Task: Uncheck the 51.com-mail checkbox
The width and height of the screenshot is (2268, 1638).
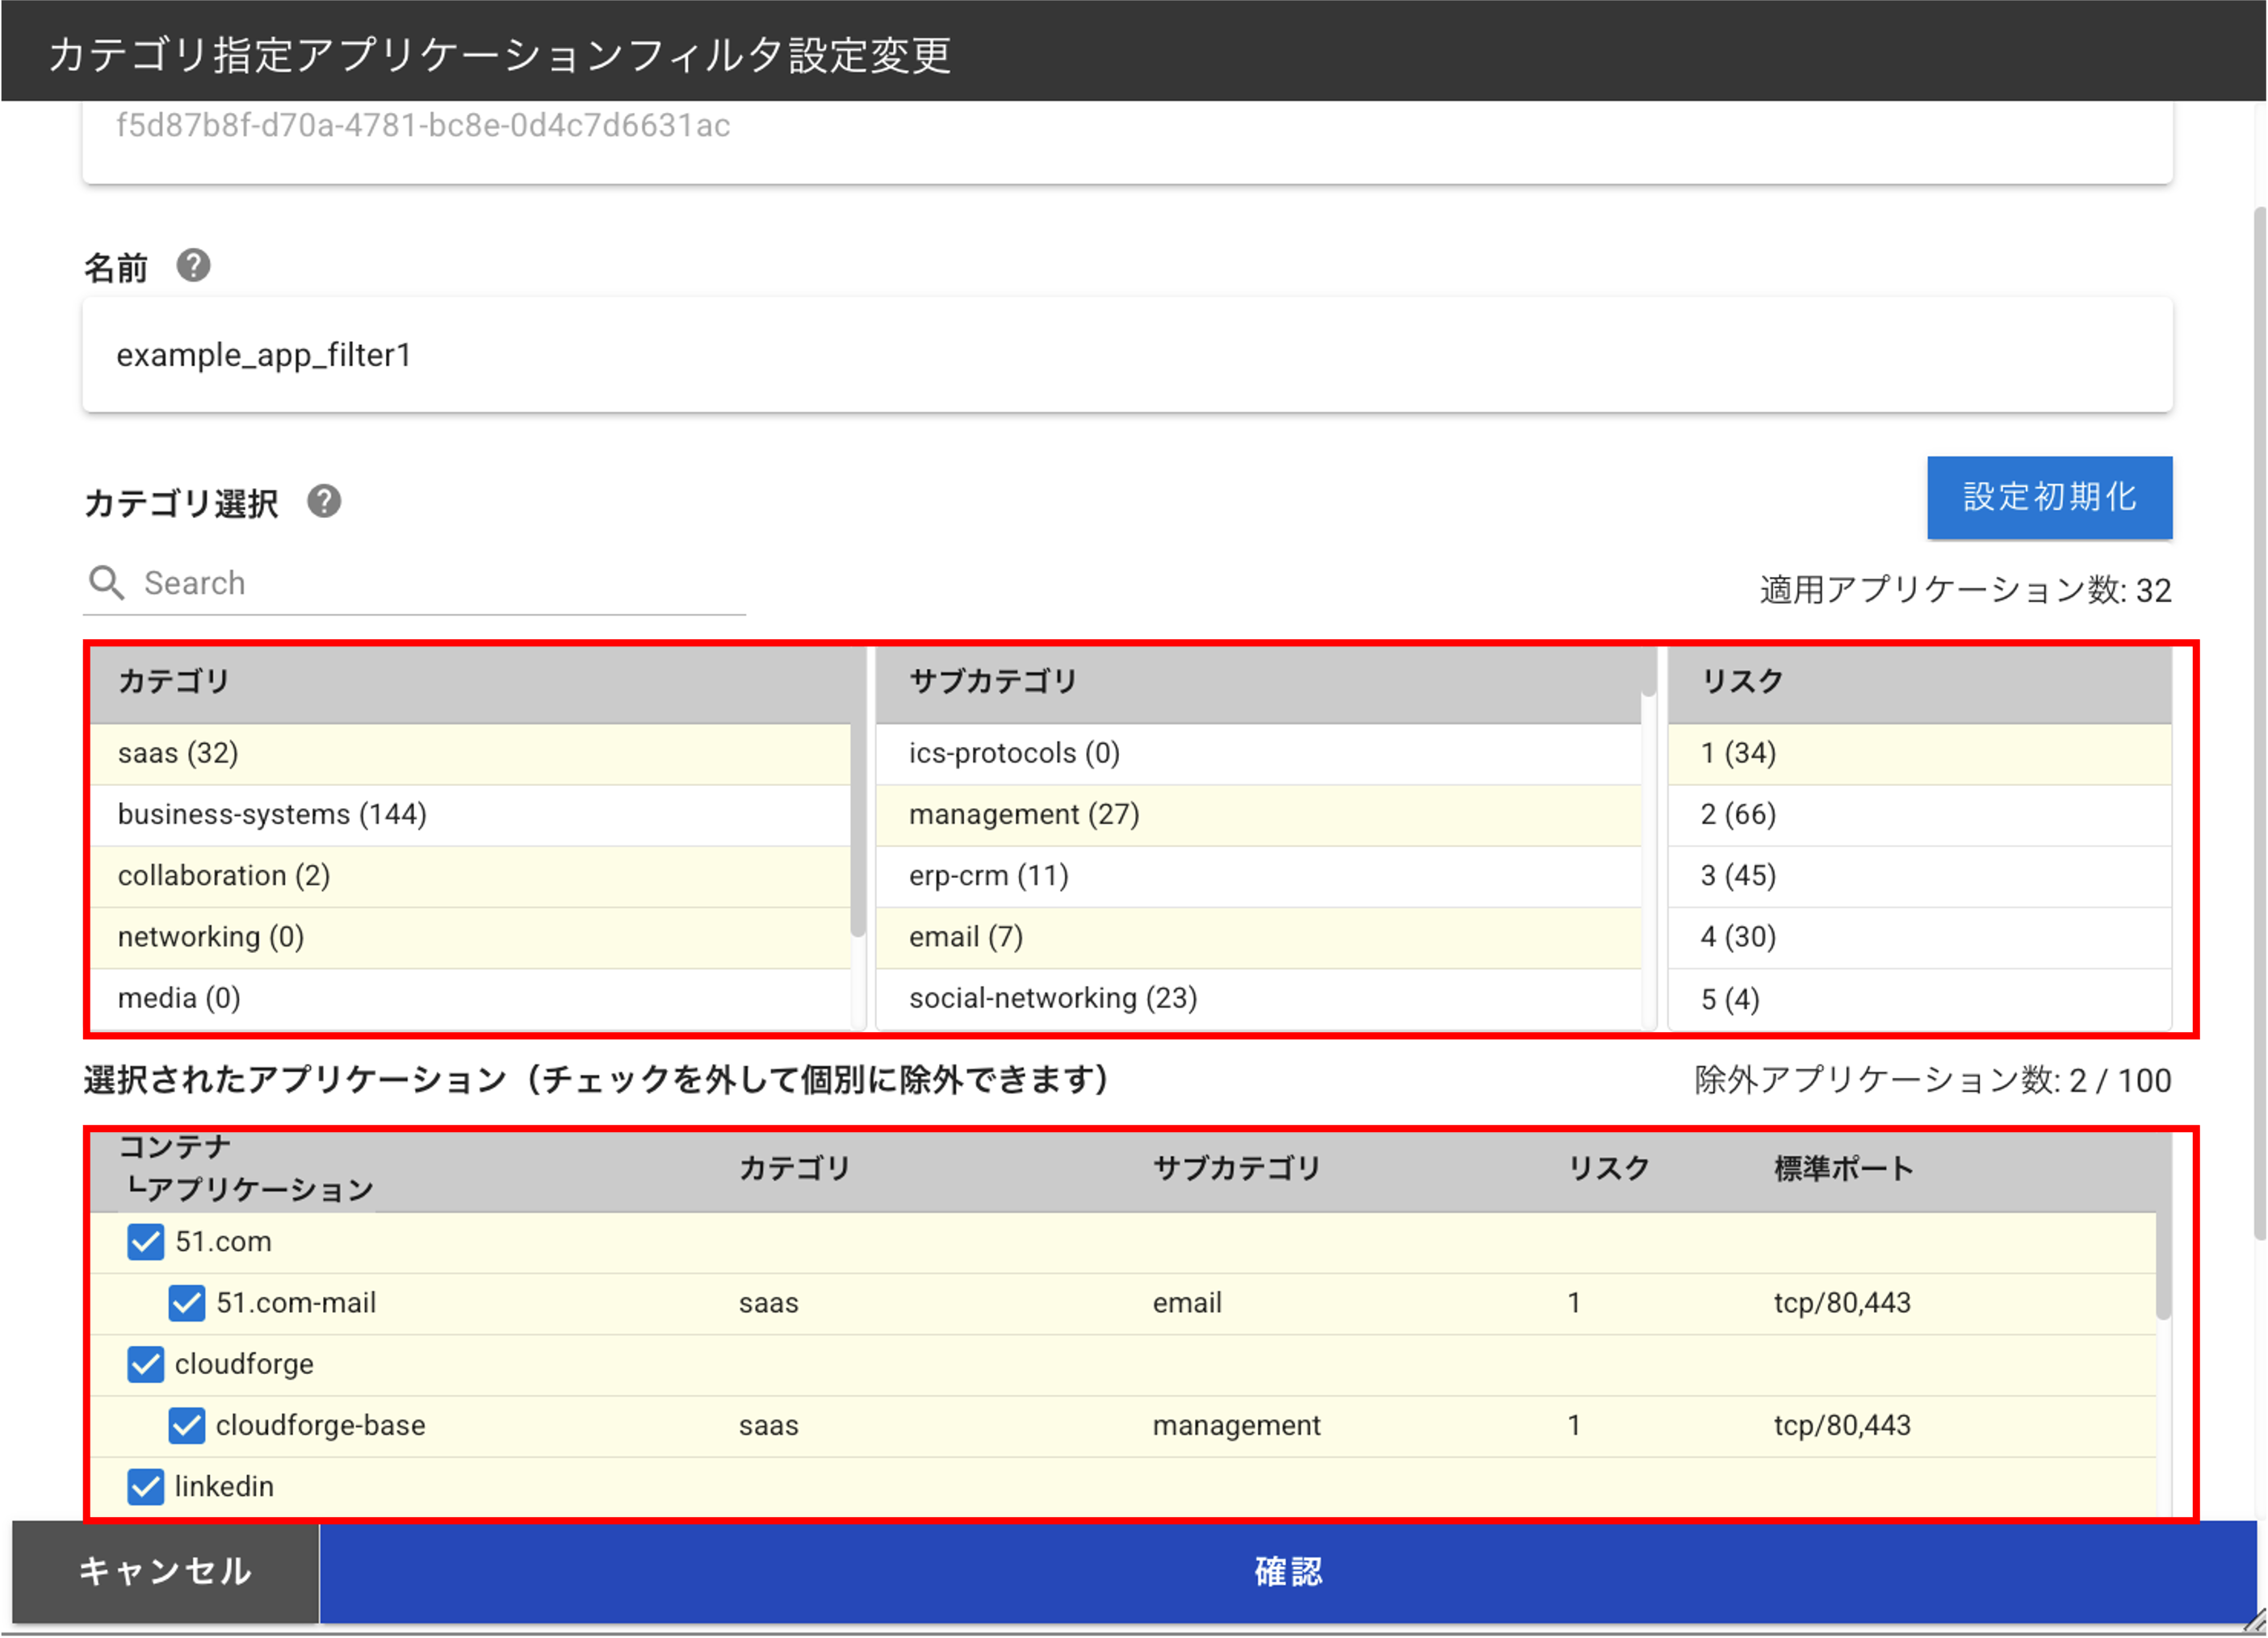Action: [x=187, y=1302]
